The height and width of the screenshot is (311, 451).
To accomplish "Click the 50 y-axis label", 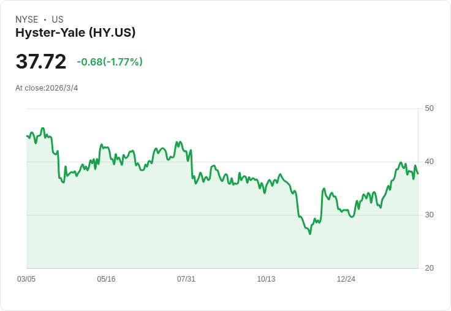I will tap(429, 108).
